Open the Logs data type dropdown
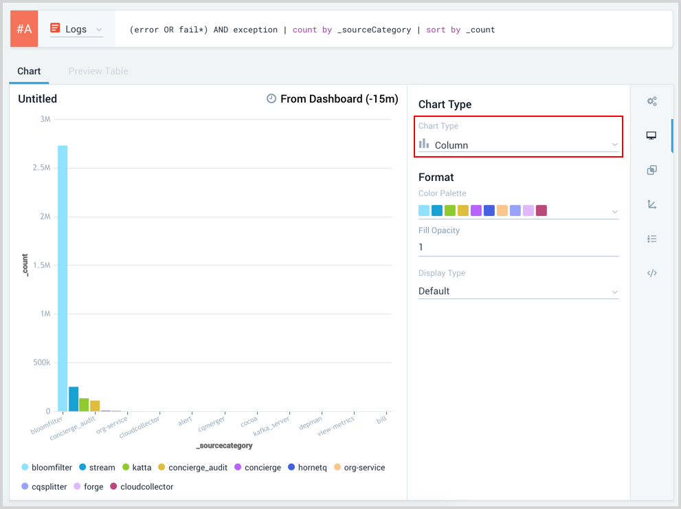The image size is (681, 509). [x=76, y=30]
